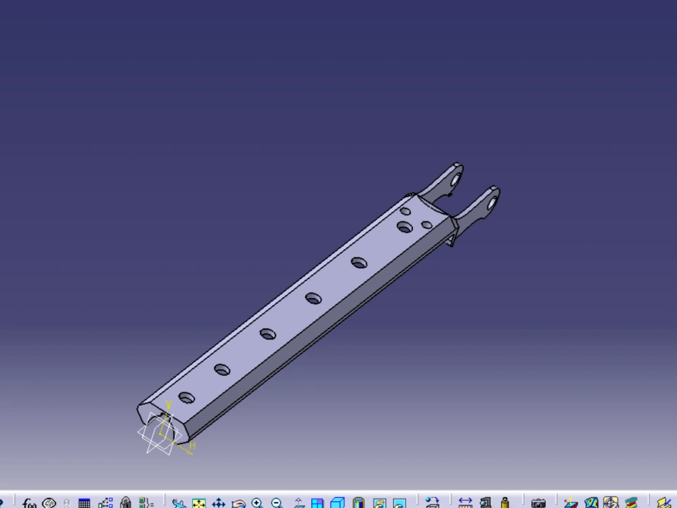677x508 pixels.
Task: Click Fit All In view icon
Action: (x=198, y=503)
